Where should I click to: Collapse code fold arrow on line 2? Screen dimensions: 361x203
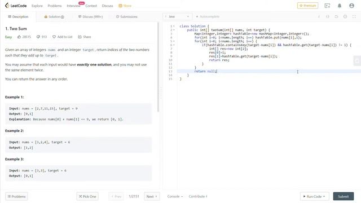point(174,30)
